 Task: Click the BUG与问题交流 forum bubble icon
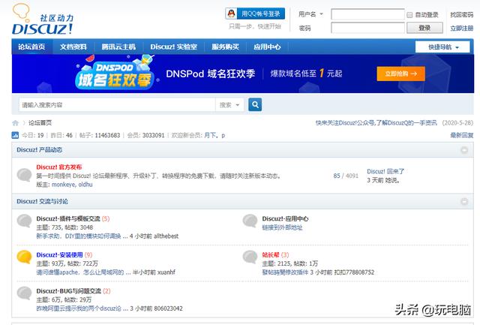click(x=24, y=293)
